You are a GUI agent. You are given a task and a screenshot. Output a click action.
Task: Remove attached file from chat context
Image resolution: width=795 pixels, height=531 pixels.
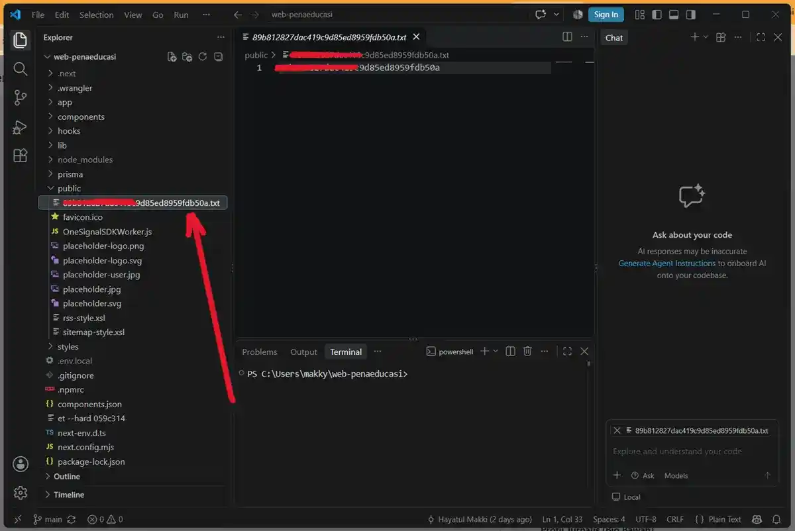617,430
